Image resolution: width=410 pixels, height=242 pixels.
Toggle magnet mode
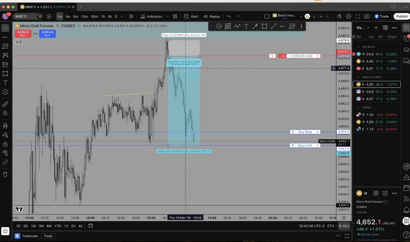pos(5,126)
